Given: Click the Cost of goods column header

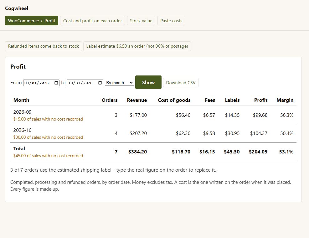Looking at the screenshot, I should click(174, 100).
